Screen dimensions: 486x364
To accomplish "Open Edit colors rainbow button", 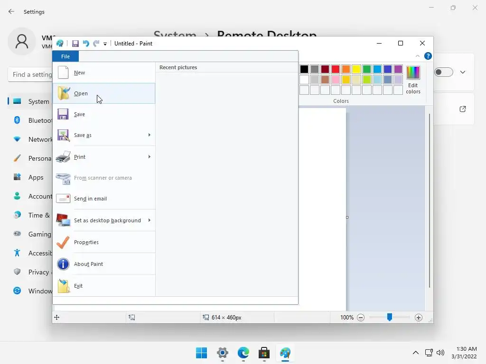I will [413, 80].
